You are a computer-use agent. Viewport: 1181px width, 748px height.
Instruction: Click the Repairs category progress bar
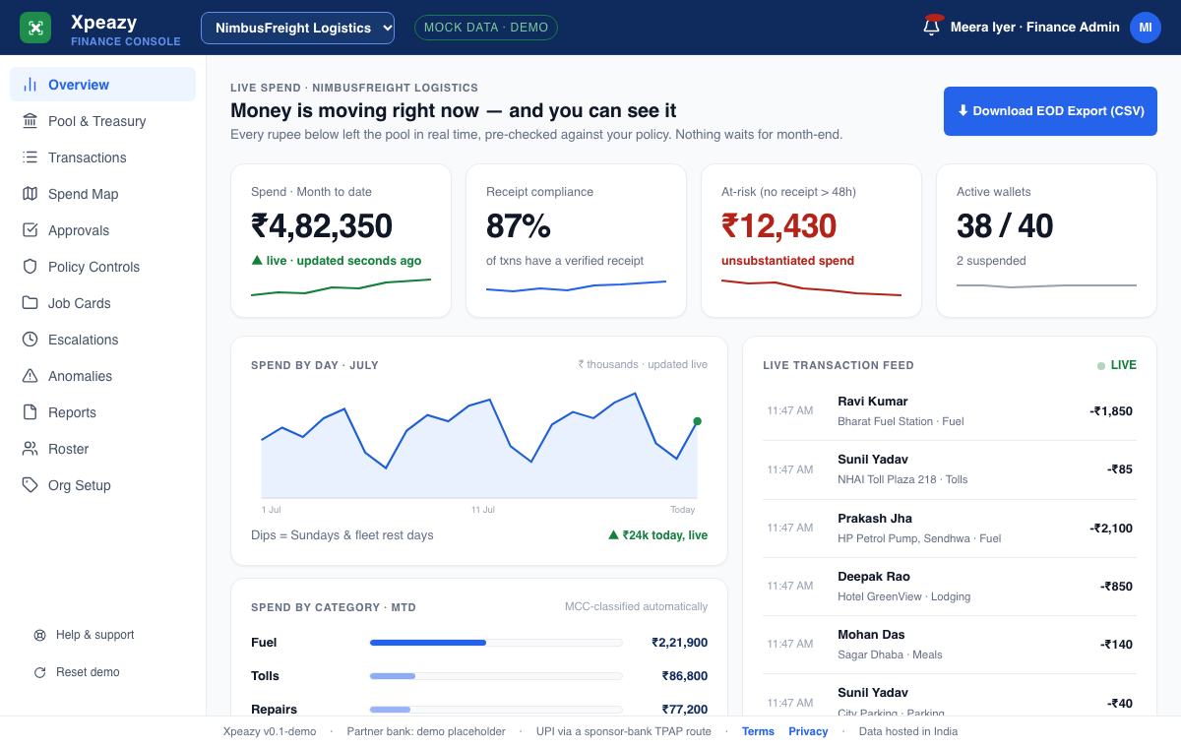point(496,710)
